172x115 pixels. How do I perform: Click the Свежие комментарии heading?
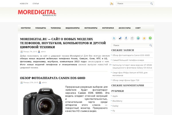point(128,85)
